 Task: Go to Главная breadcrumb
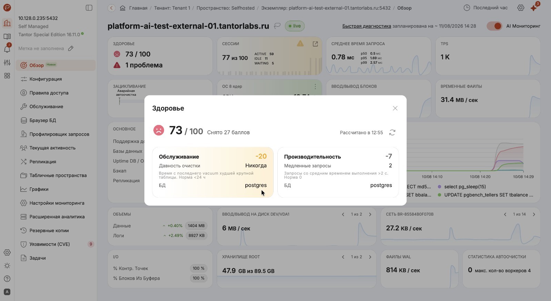tap(138, 8)
